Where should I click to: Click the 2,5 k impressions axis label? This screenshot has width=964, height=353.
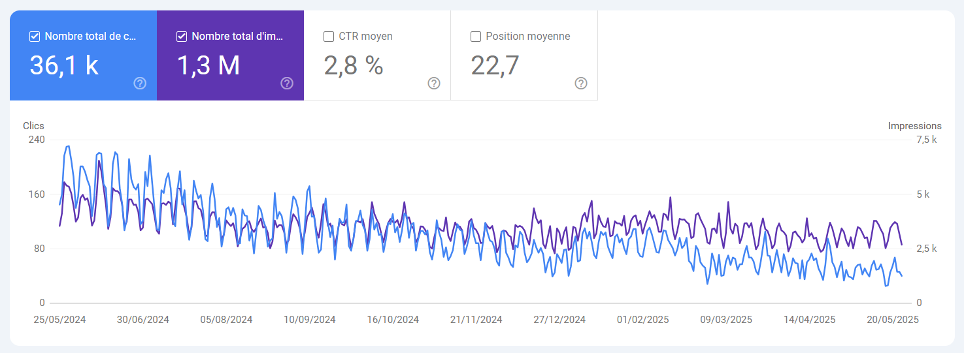pyautogui.click(x=927, y=249)
